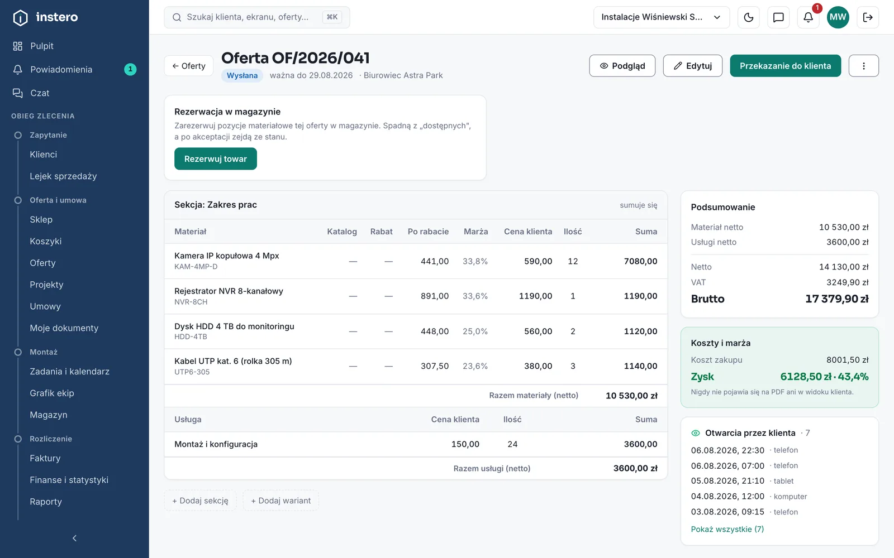Open Koszyki in the sidebar
The width and height of the screenshot is (894, 558).
[46, 242]
